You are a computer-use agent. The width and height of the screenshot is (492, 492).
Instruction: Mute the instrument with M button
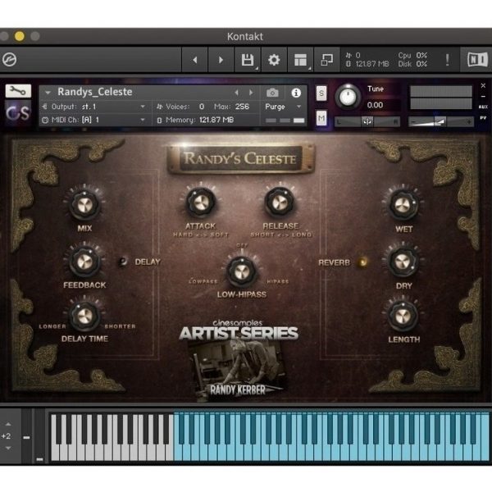point(321,118)
